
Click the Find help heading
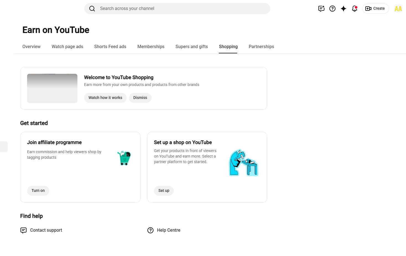pos(32,216)
